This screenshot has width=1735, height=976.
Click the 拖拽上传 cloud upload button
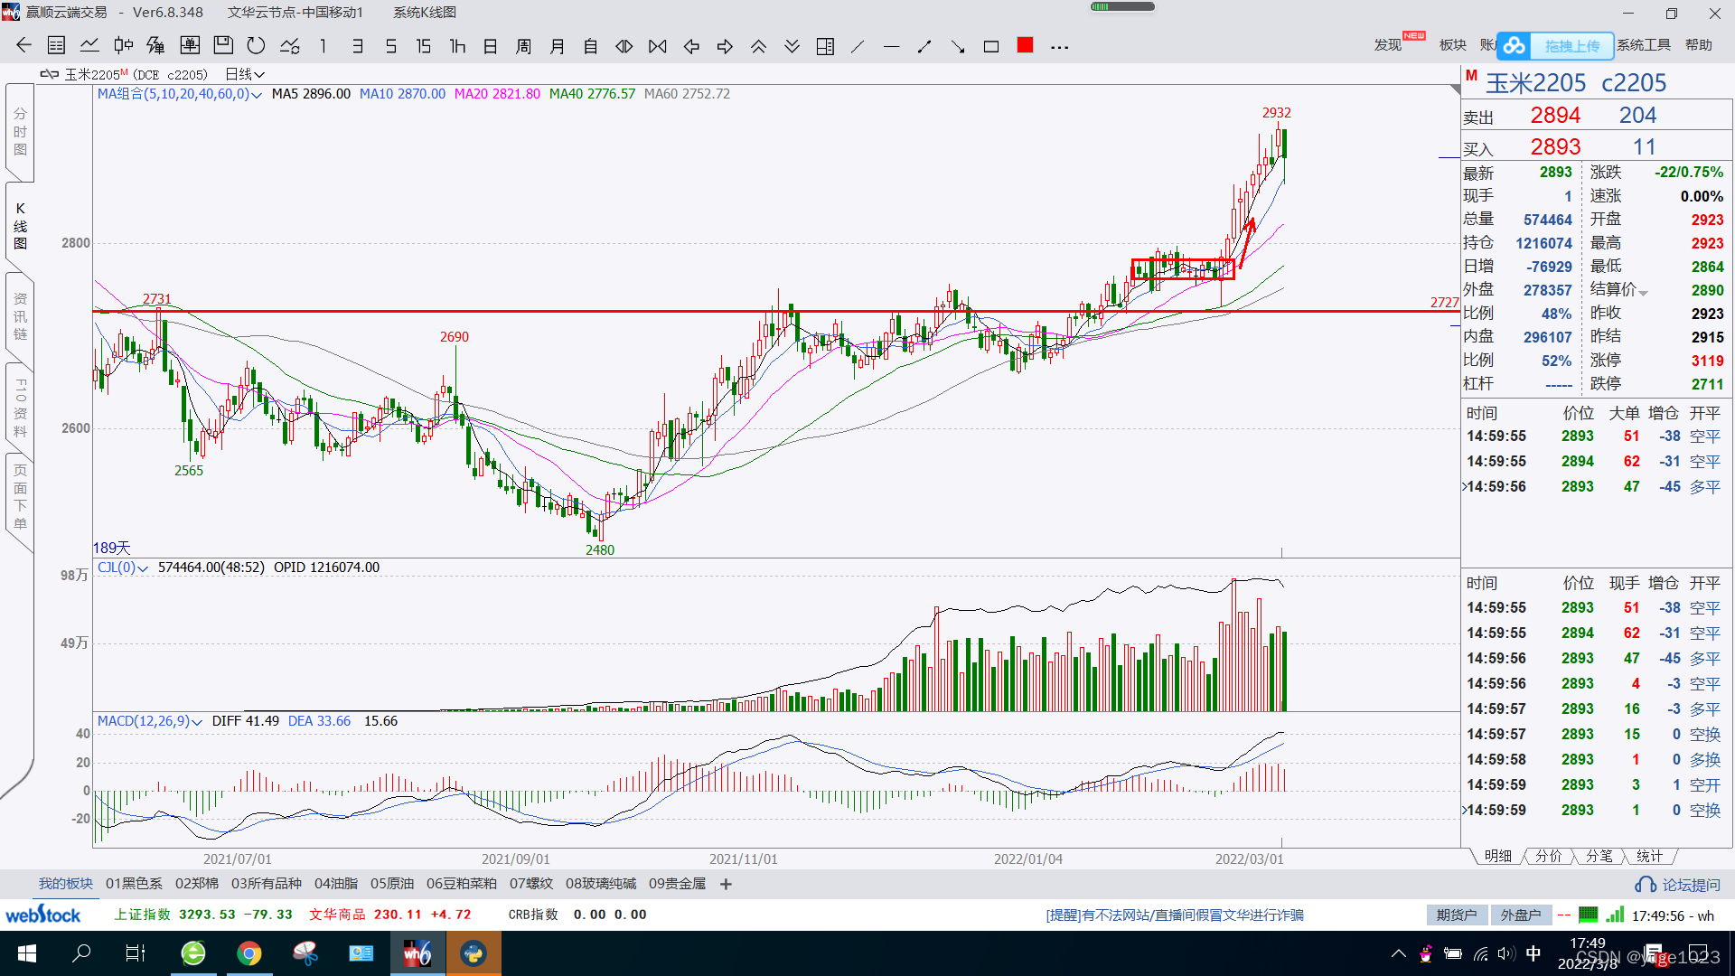(x=1556, y=45)
